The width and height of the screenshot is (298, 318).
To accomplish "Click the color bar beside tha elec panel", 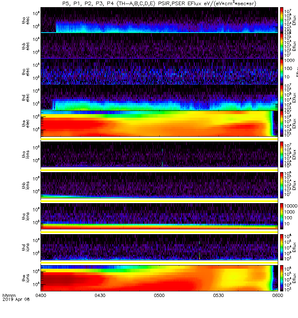I will click(x=282, y=20).
